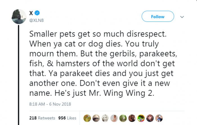Click the fourth liker avatar, pale pink

point(114,118)
